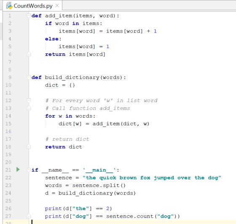Place cursor on 'def add_item(items, word):'
The width and height of the screenshot is (236, 224).
click(75, 16)
